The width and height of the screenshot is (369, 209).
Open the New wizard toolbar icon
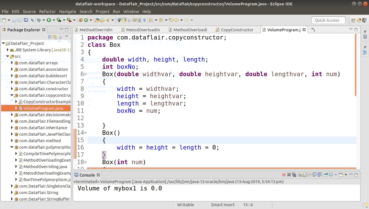coord(4,20)
